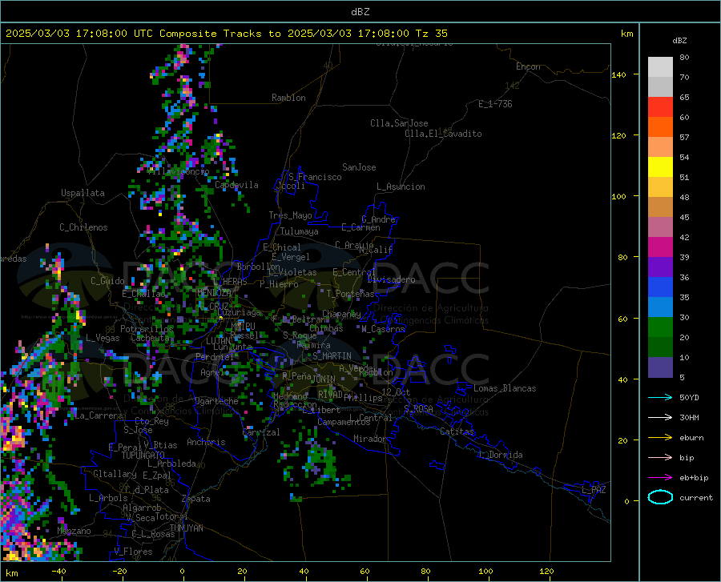The height and width of the screenshot is (582, 721).
Task: Click the Encon map label
Action: [528, 66]
